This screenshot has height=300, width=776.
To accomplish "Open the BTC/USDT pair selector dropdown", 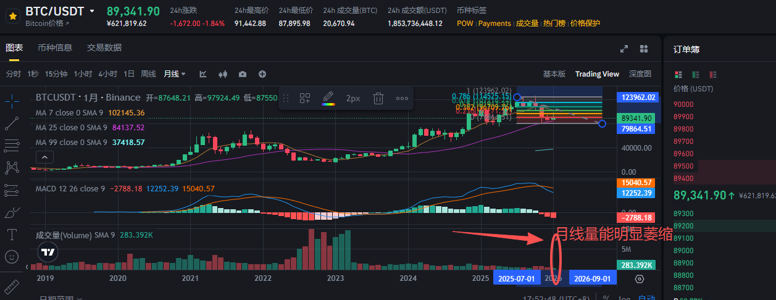I will 92,11.
